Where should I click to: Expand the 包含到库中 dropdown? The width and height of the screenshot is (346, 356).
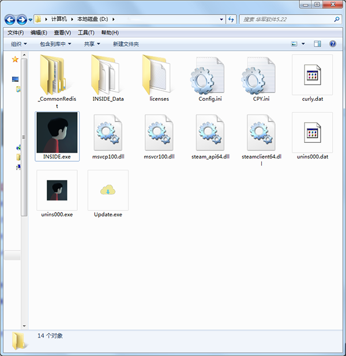(x=55, y=44)
